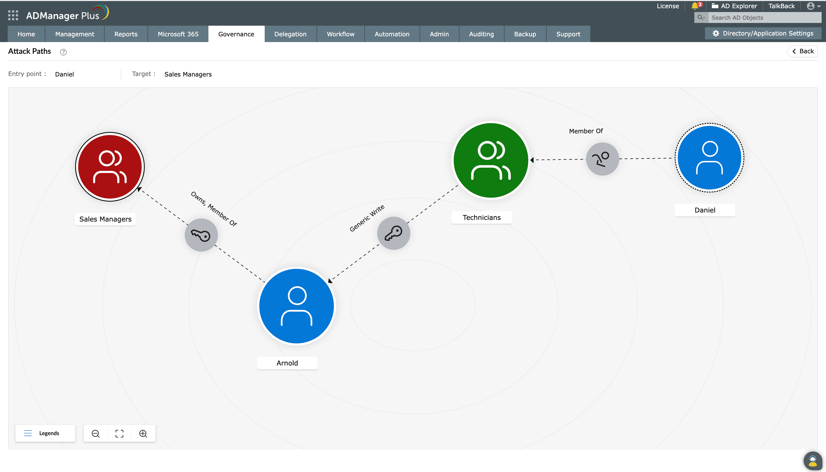Select the red Sales Managers group node
This screenshot has height=472, width=826.
110,167
